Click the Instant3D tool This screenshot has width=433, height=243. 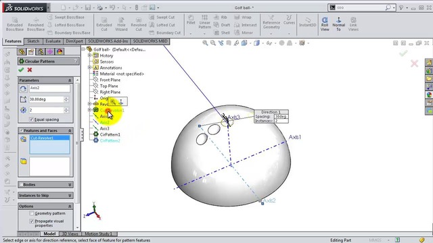(307, 22)
